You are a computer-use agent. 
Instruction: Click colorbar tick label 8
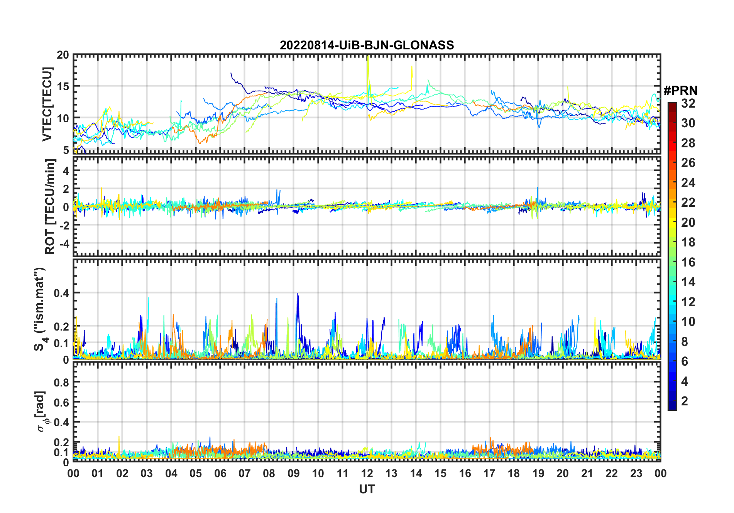tap(685, 342)
